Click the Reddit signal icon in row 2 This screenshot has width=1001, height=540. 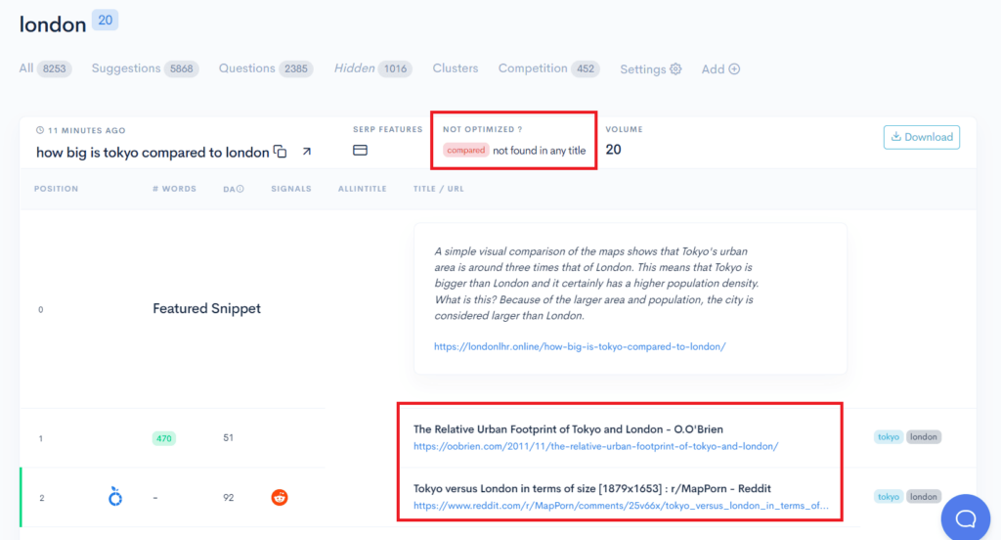280,497
